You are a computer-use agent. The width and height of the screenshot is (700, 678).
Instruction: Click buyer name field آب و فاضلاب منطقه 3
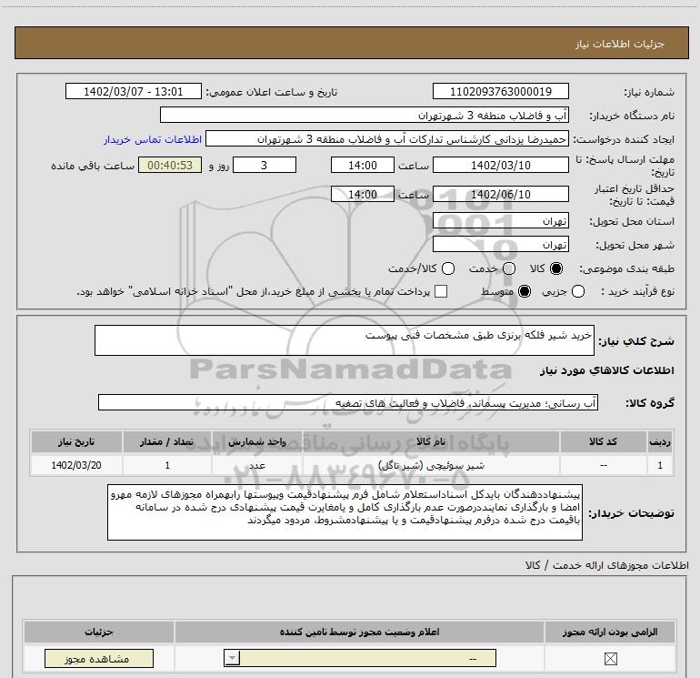point(365,116)
